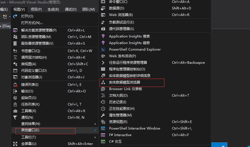Image resolution: width=250 pixels, height=147 pixels.
Task: Click the 书签窗口 icon
Action: [15, 51]
